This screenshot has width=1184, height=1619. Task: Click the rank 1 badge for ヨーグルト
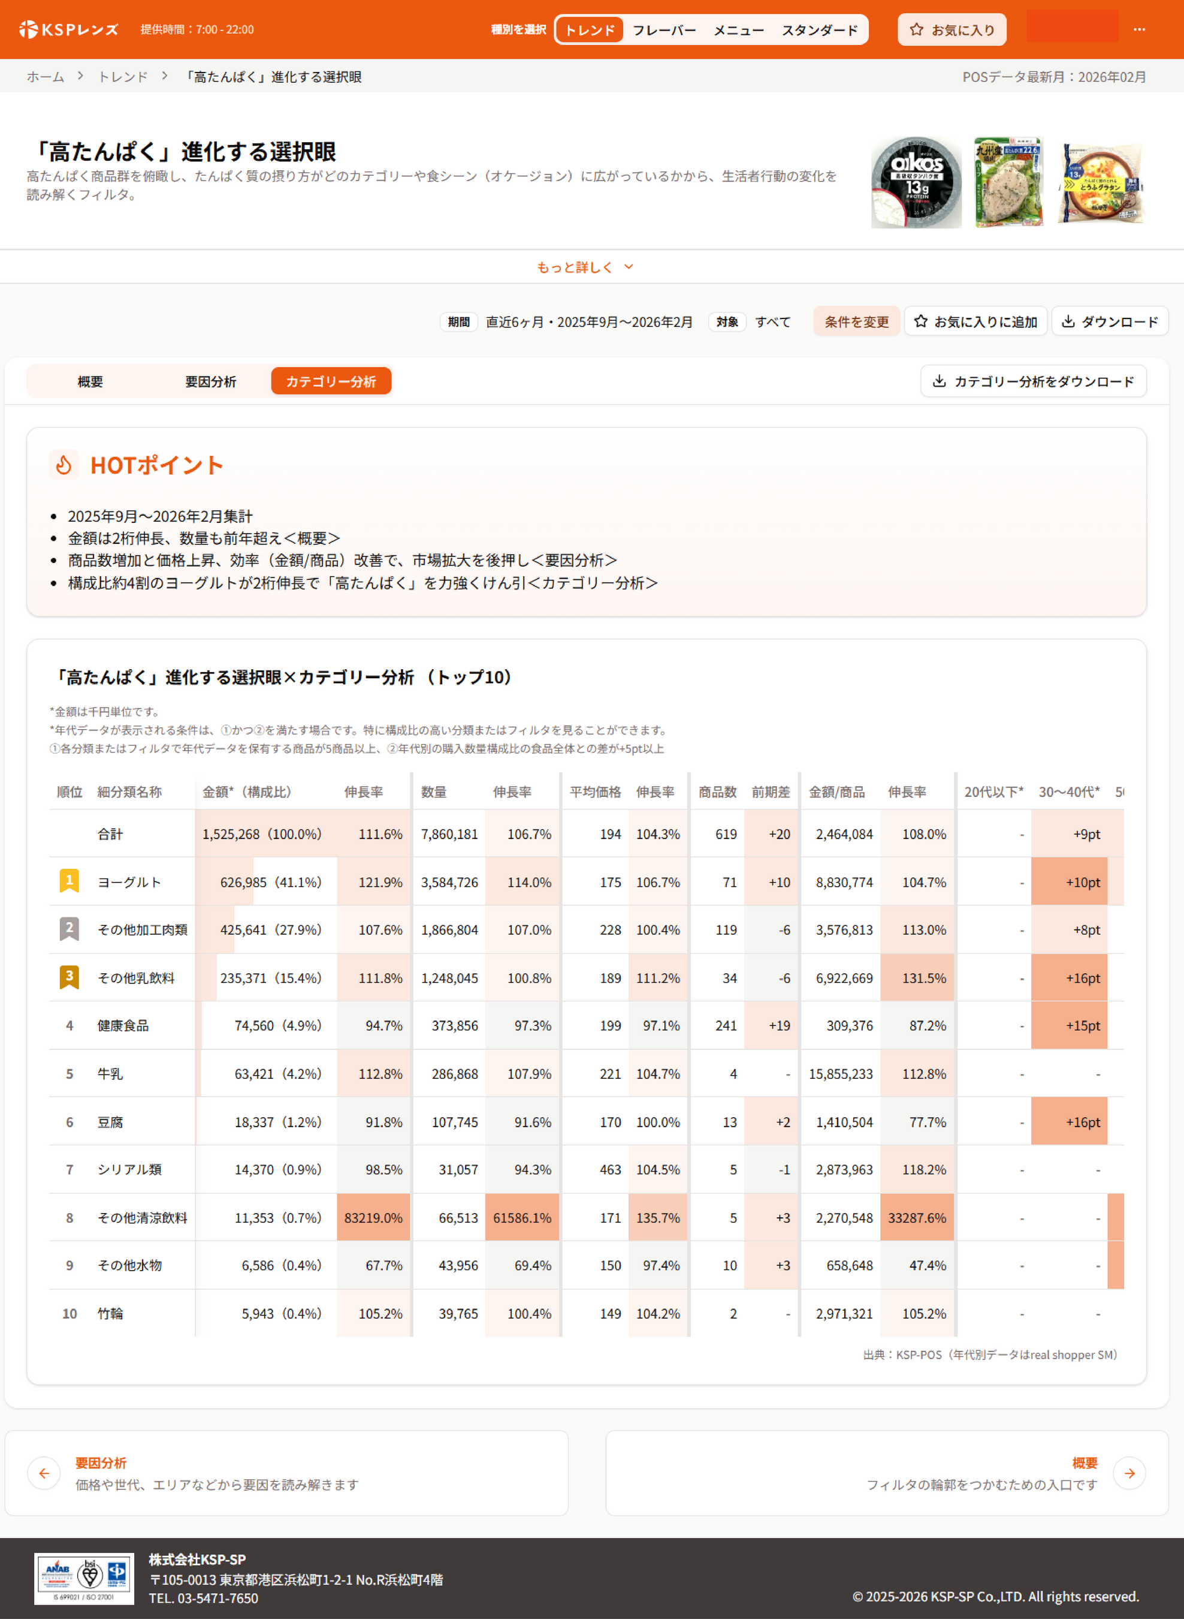(69, 881)
